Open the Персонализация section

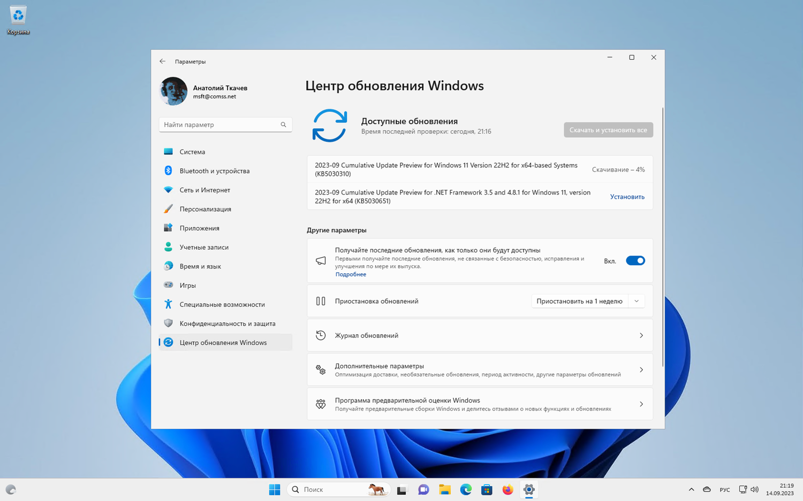tap(225, 209)
